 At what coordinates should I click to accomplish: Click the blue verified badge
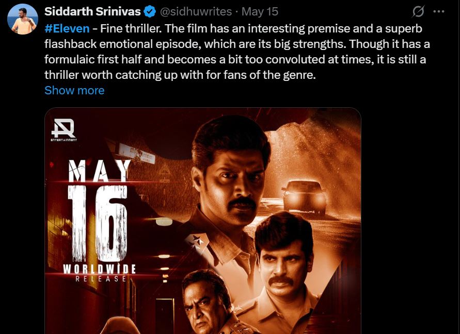pyautogui.click(x=150, y=12)
